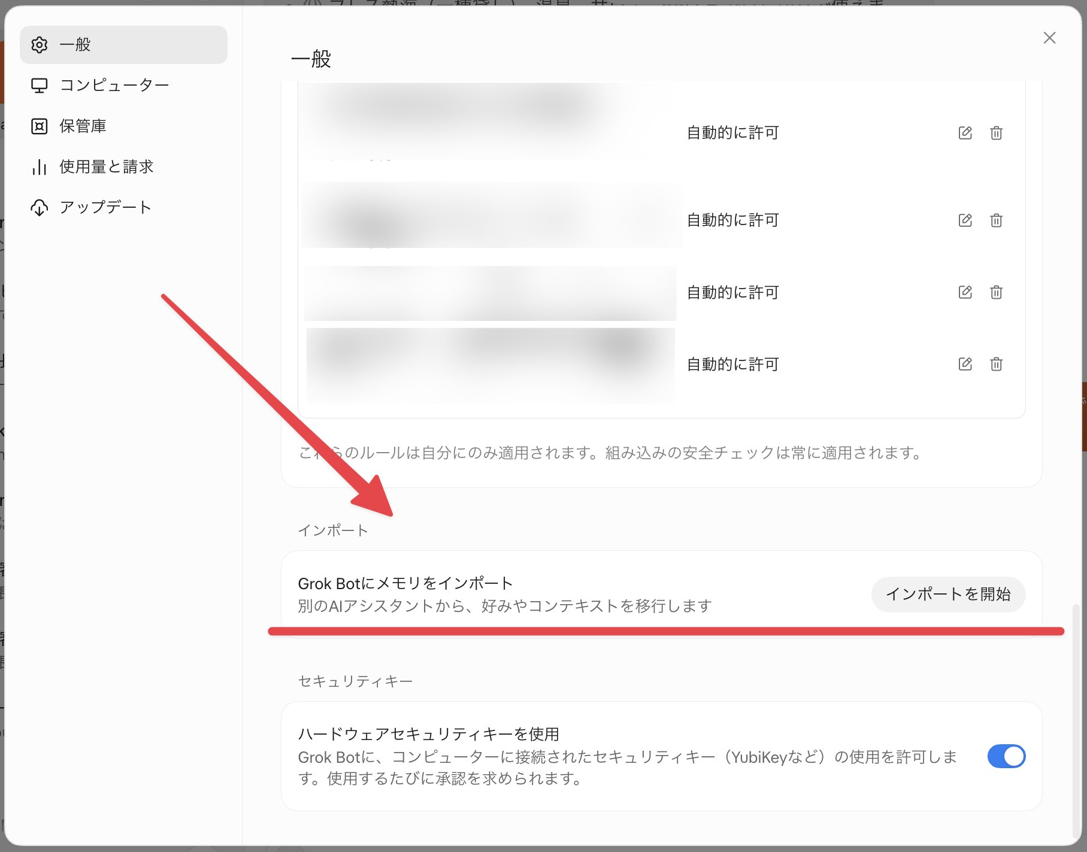This screenshot has height=852, width=1087.
Task: Click the Grok Botにメモリをインポート title
Action: [x=405, y=583]
